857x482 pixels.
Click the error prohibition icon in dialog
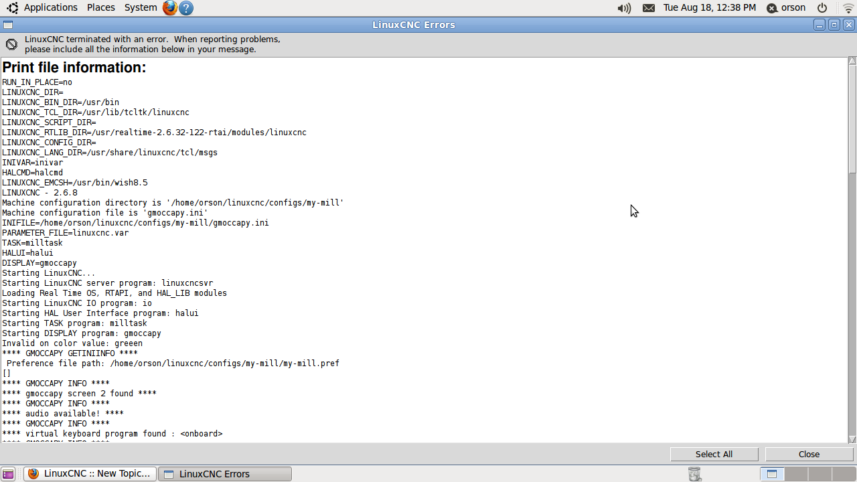pos(11,44)
